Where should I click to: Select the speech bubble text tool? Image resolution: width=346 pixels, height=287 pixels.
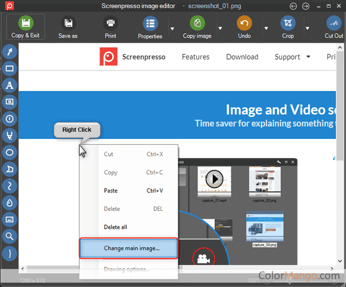(10, 102)
